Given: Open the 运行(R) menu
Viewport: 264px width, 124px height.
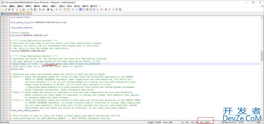Looking at the screenshot, I should (77, 6).
